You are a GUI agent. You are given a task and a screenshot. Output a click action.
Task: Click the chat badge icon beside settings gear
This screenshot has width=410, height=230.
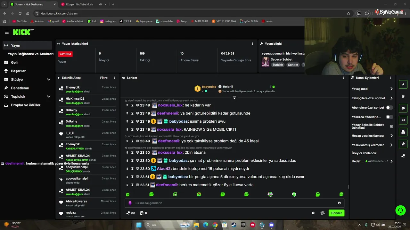[323, 213]
